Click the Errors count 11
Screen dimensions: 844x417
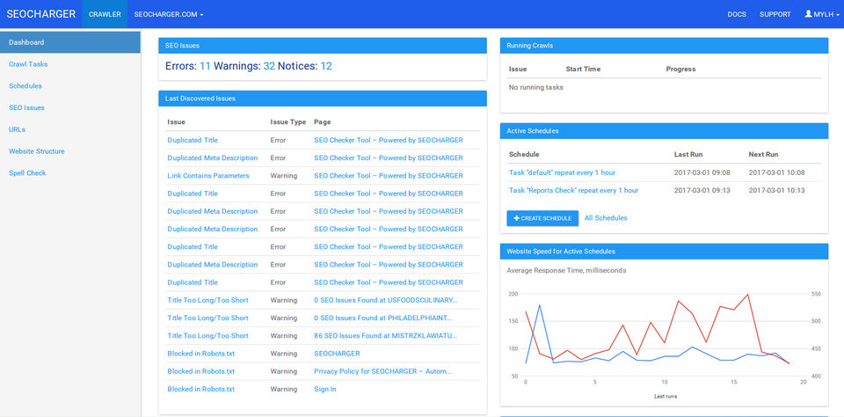205,66
